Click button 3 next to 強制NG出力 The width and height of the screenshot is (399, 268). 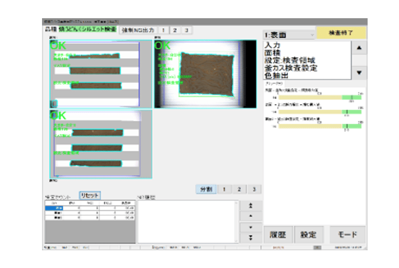(x=186, y=30)
